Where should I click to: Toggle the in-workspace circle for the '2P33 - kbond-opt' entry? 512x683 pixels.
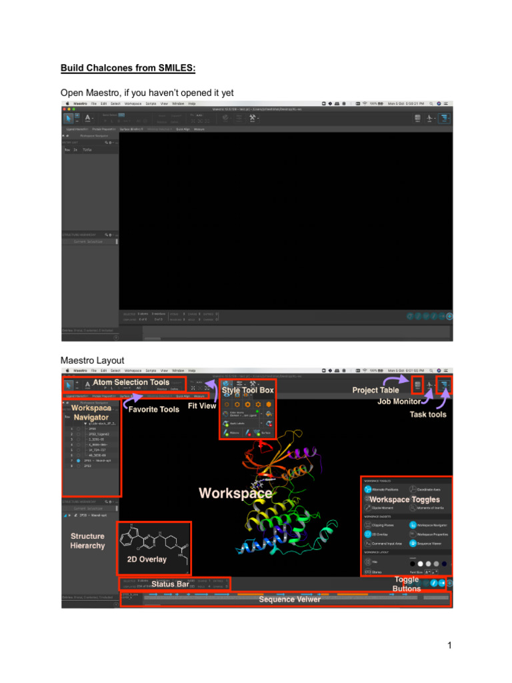click(79, 460)
